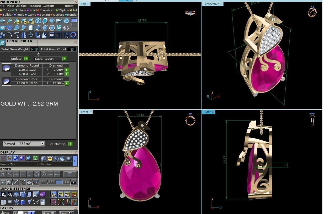Open the Measure menu

click(35, 6)
